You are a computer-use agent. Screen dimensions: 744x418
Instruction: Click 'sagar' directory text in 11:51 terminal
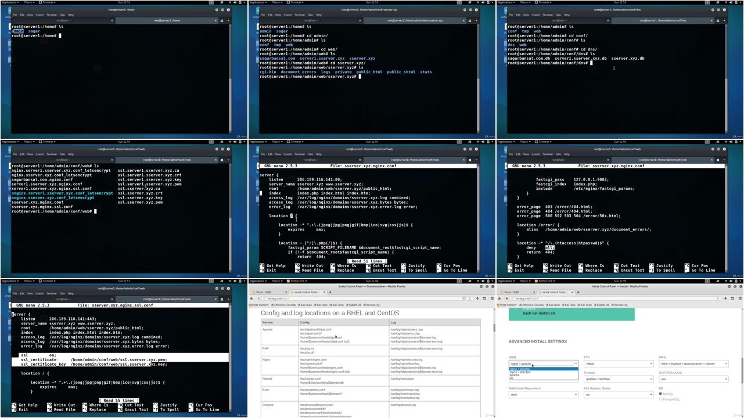34,31
